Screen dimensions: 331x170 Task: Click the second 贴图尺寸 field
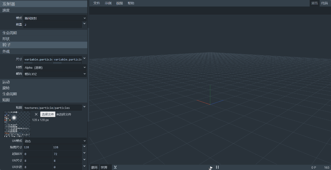(67, 147)
